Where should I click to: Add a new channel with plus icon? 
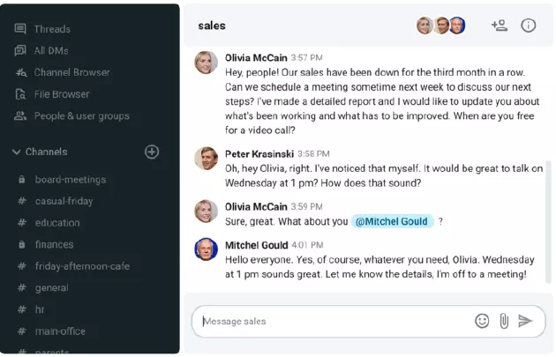click(152, 152)
